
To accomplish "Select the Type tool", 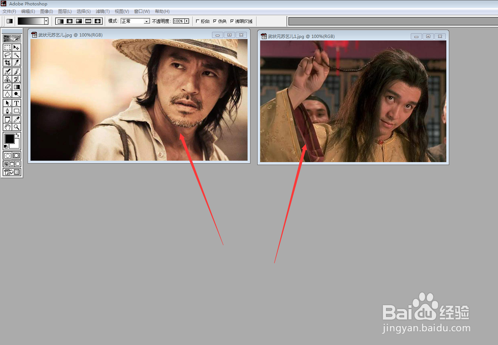I will pos(17,103).
